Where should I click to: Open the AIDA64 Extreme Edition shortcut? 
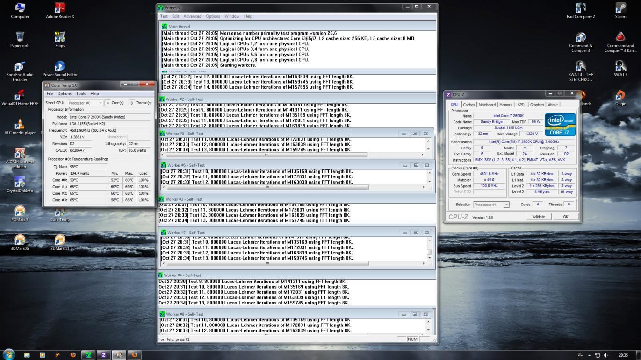pyautogui.click(x=20, y=158)
